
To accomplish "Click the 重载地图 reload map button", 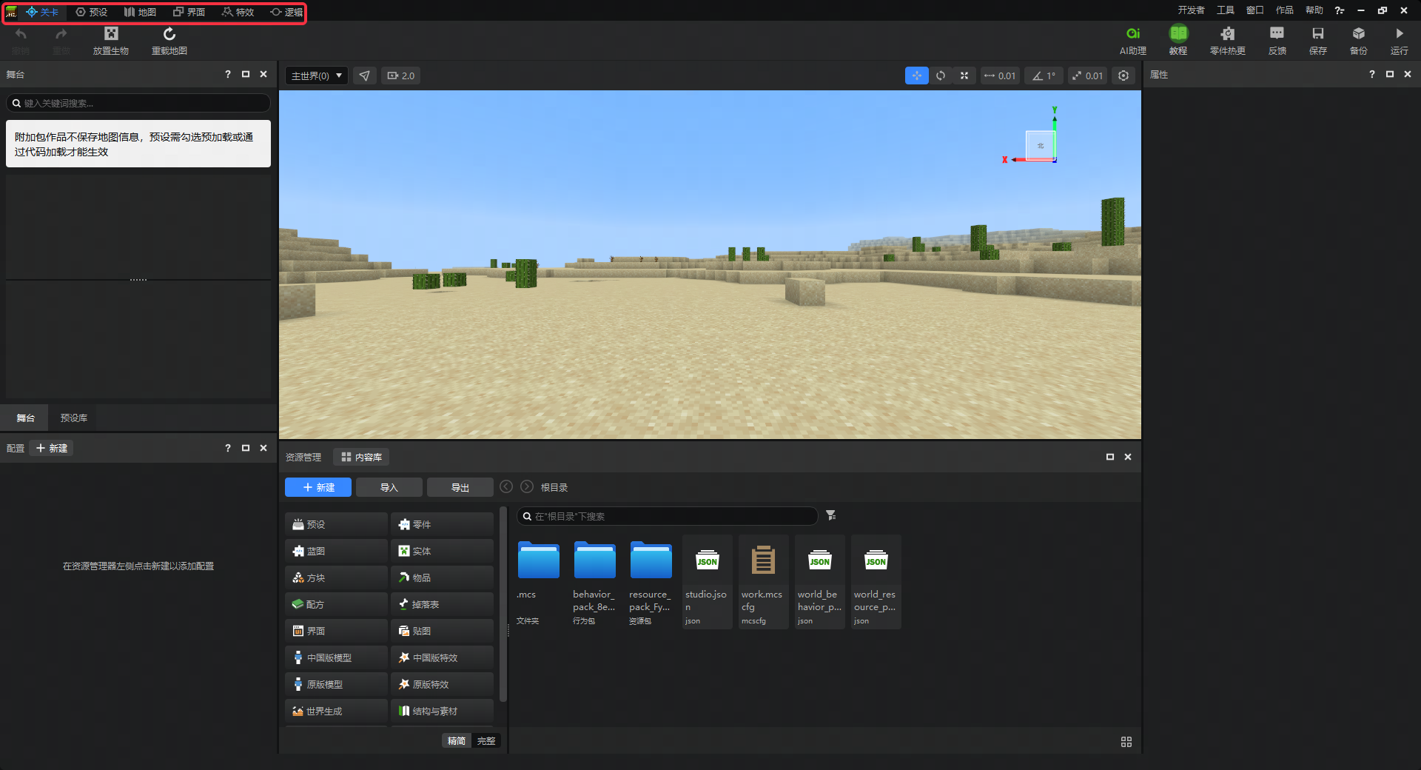I will pyautogui.click(x=169, y=41).
